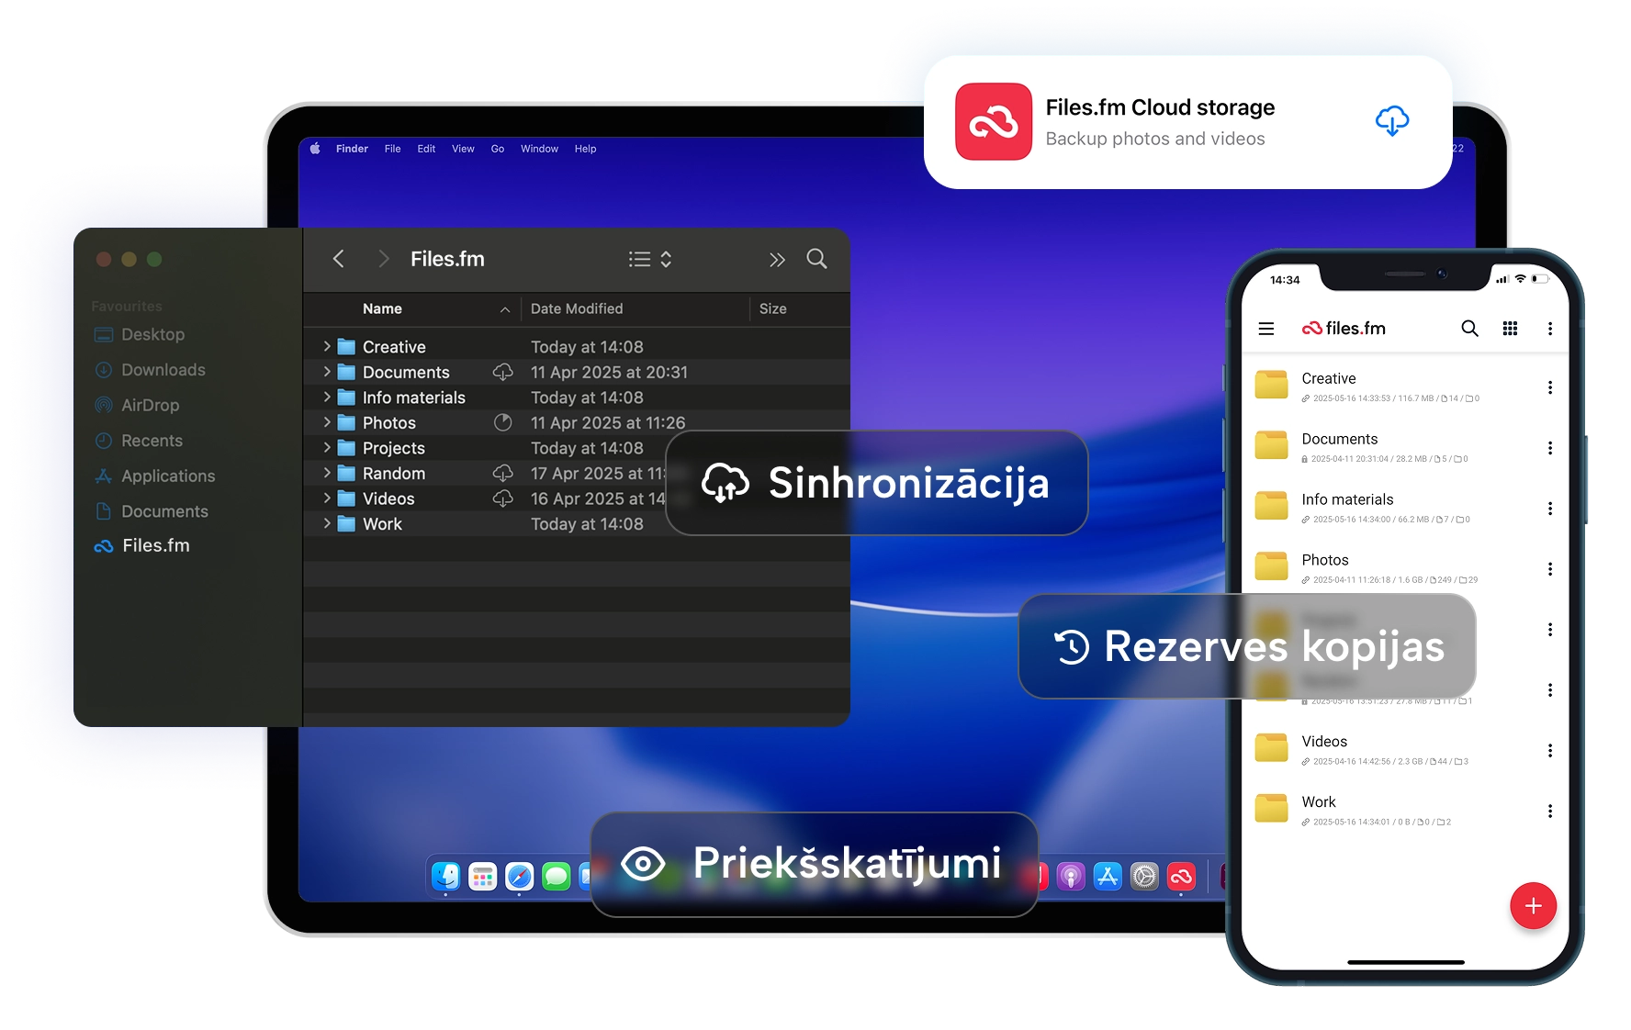Switch to grid view in phone app
This screenshot has width=1631, height=1030.
(1510, 329)
